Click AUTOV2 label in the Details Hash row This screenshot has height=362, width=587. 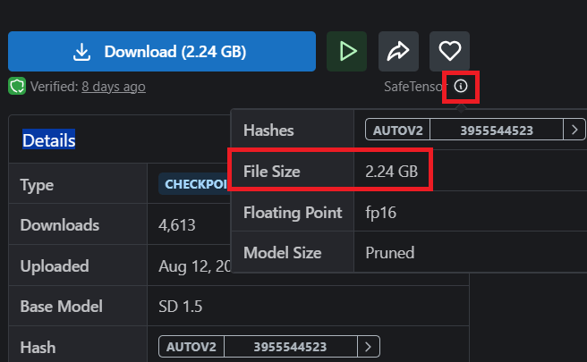click(191, 347)
